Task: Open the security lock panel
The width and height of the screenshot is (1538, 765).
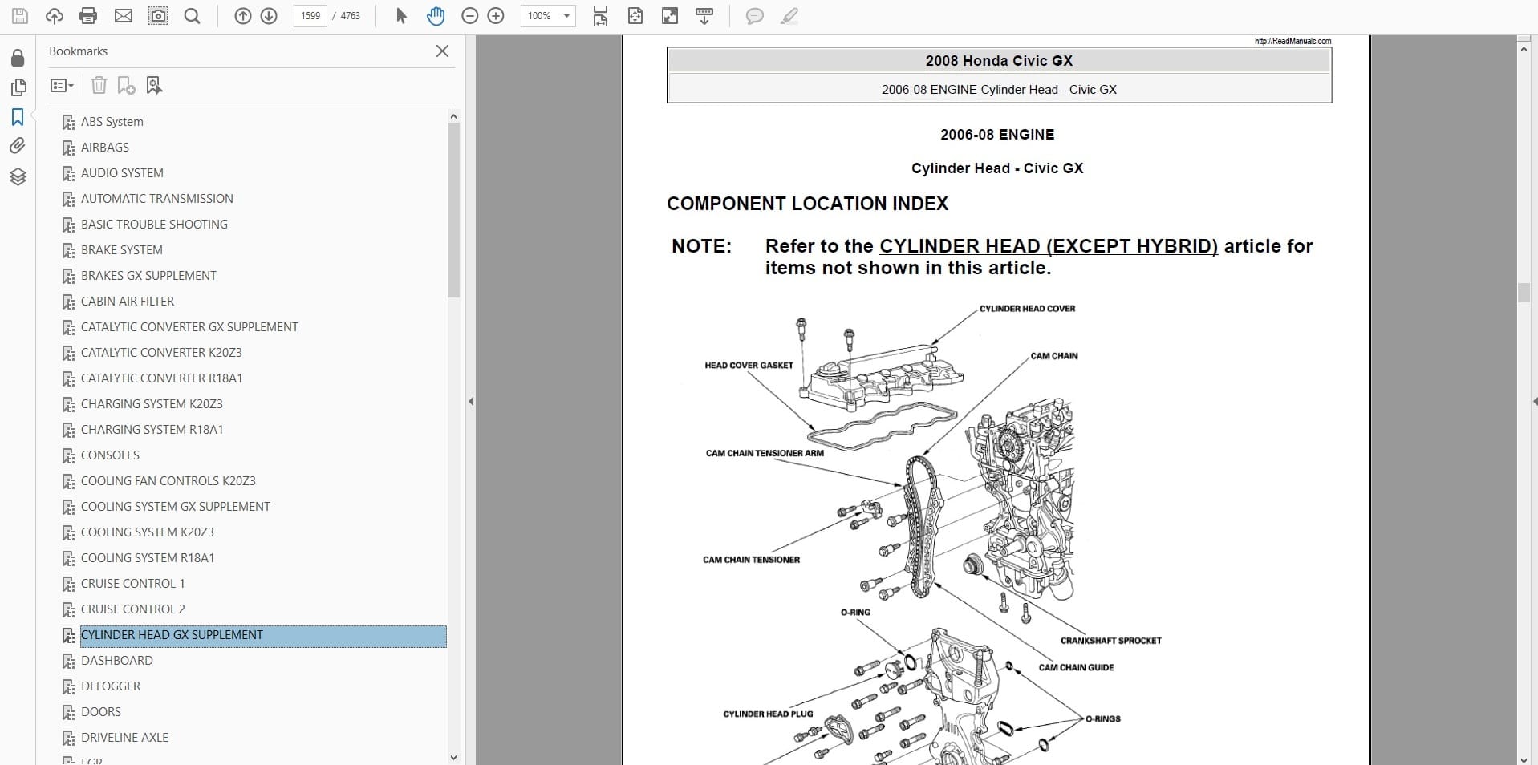Action: click(18, 58)
